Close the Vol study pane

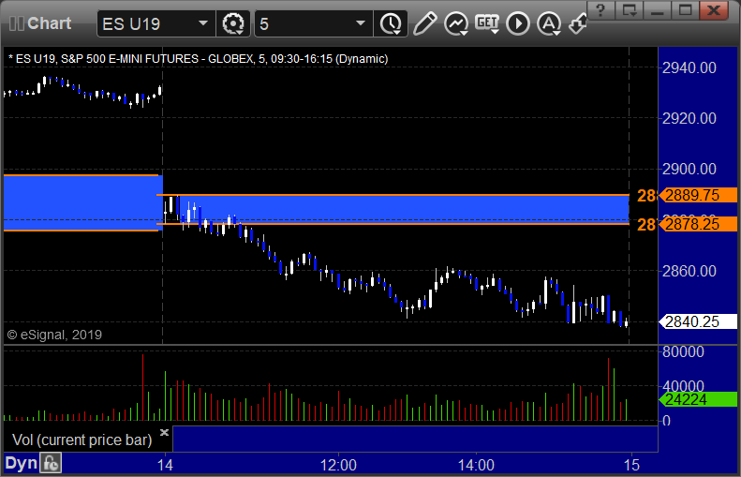pos(164,432)
